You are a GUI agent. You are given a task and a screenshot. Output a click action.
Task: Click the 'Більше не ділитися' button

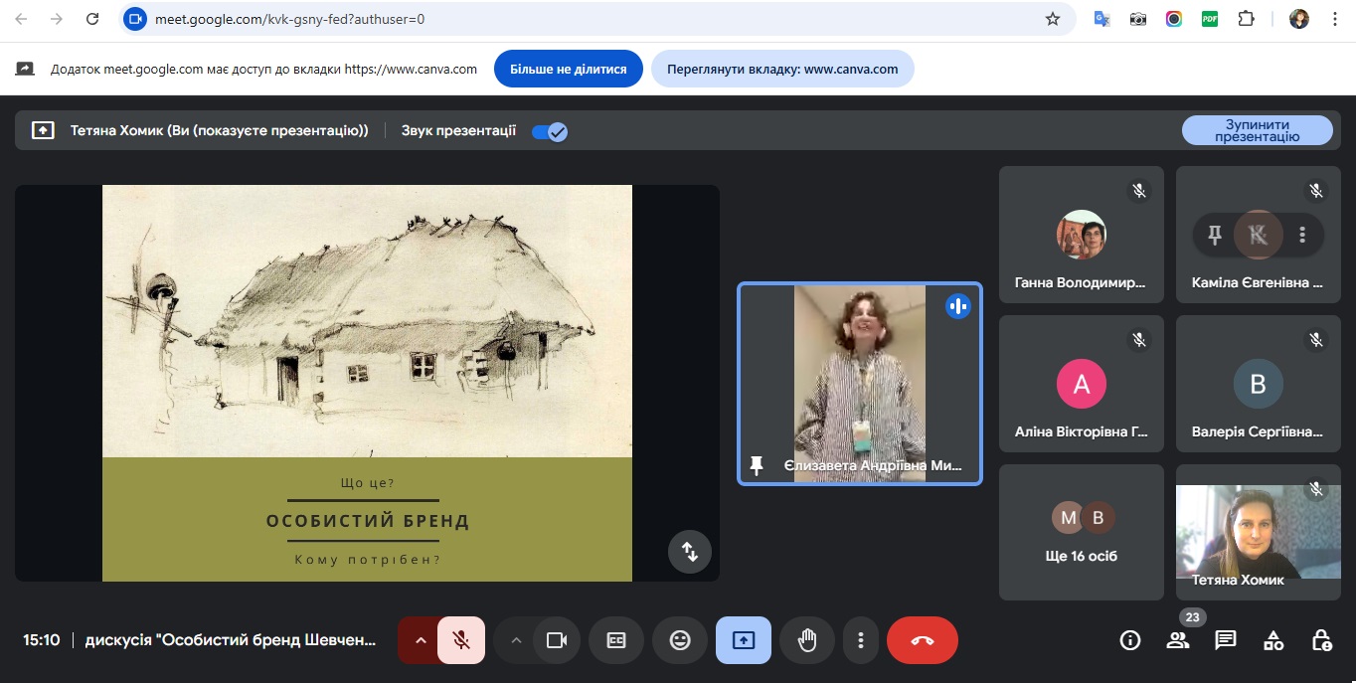[568, 70]
